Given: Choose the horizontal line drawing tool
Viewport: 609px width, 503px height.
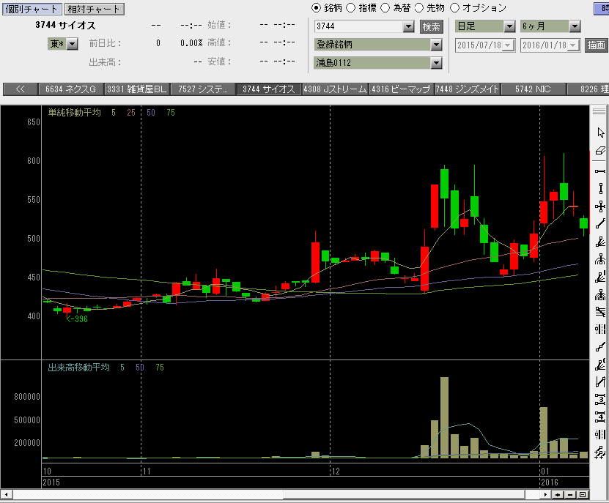Looking at the screenshot, I should coord(600,171).
